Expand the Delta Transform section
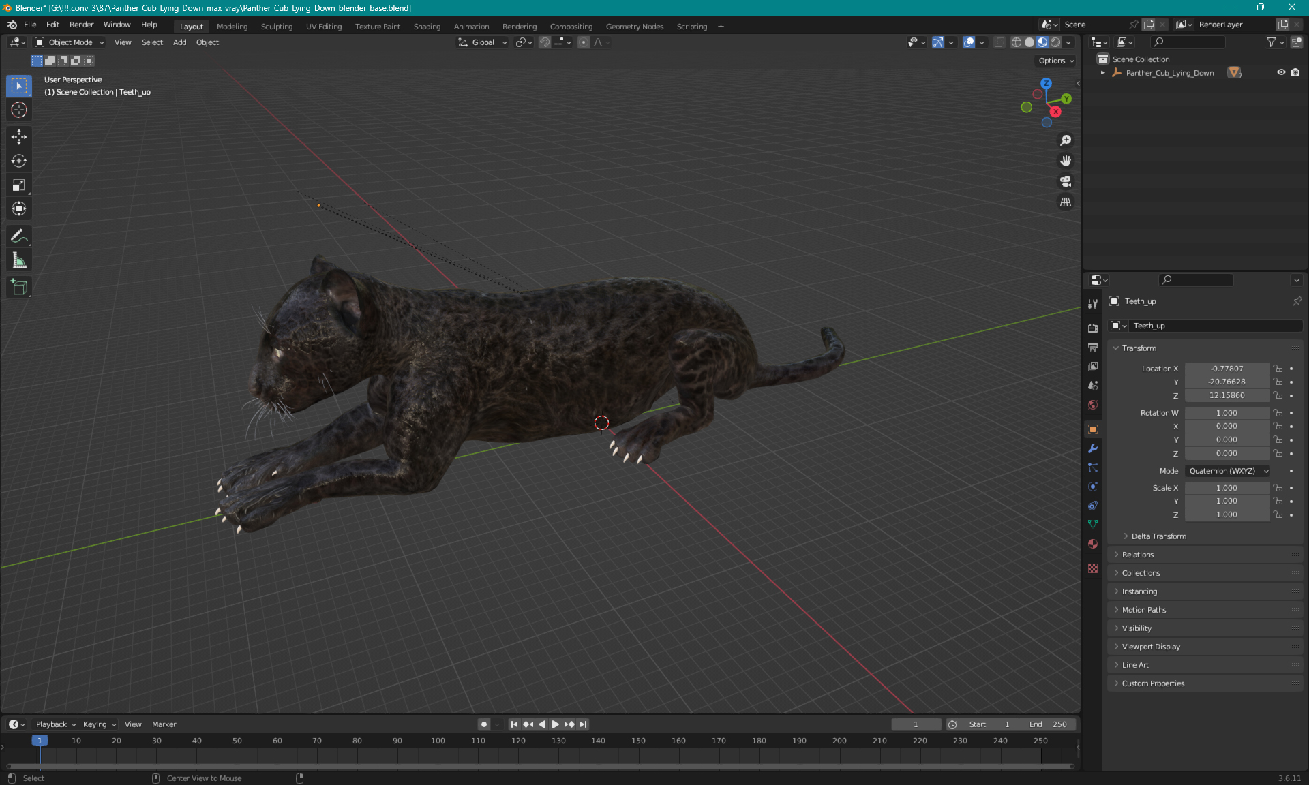This screenshot has width=1309, height=785. click(1158, 536)
